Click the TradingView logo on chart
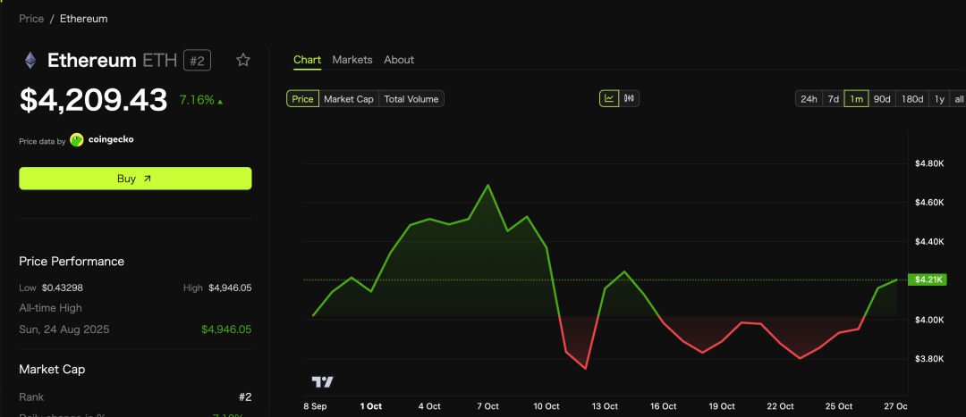This screenshot has height=417, width=966. point(322,382)
